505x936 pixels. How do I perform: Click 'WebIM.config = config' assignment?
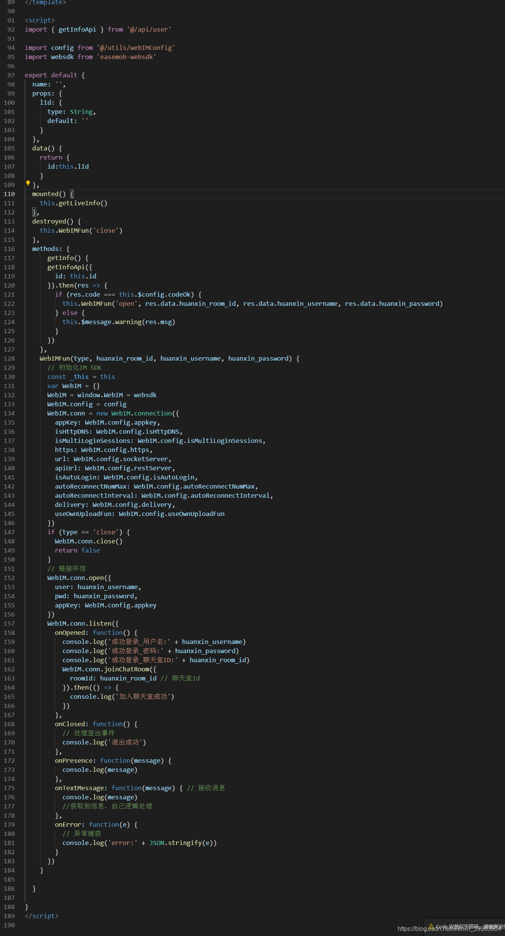[87, 404]
